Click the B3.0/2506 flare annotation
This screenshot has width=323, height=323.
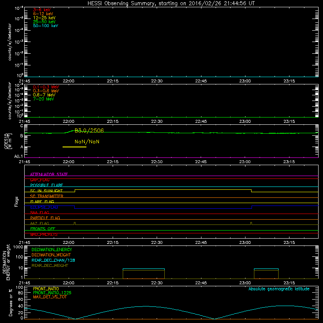tap(89, 130)
